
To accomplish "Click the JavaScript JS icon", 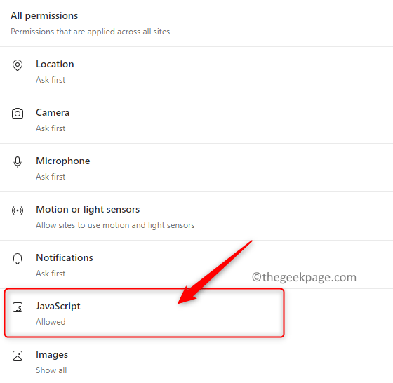I will point(18,307).
